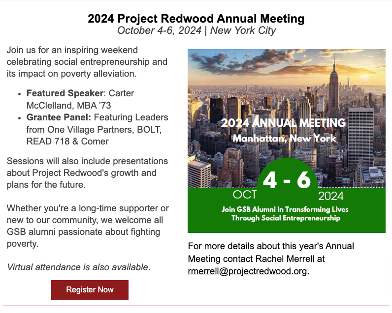Select the 2024 Project Redwood Annual Meeting heading

pos(196,19)
